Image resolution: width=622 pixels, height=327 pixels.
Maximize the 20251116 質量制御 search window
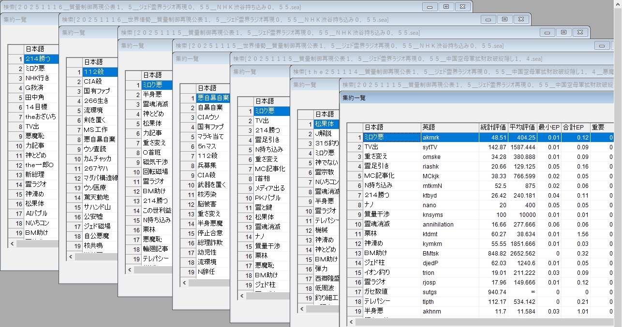[446, 7]
